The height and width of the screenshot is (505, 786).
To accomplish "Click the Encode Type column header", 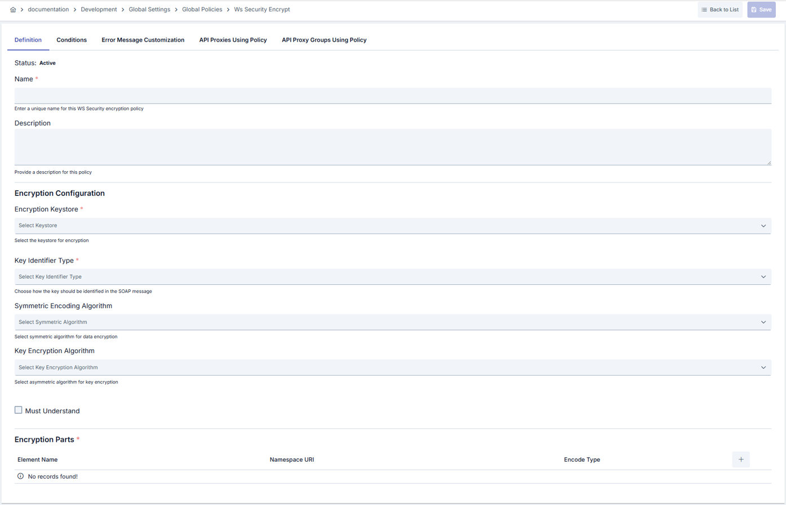I will pos(582,460).
